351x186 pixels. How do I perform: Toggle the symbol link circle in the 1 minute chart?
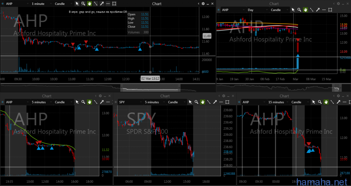click(x=3, y=4)
